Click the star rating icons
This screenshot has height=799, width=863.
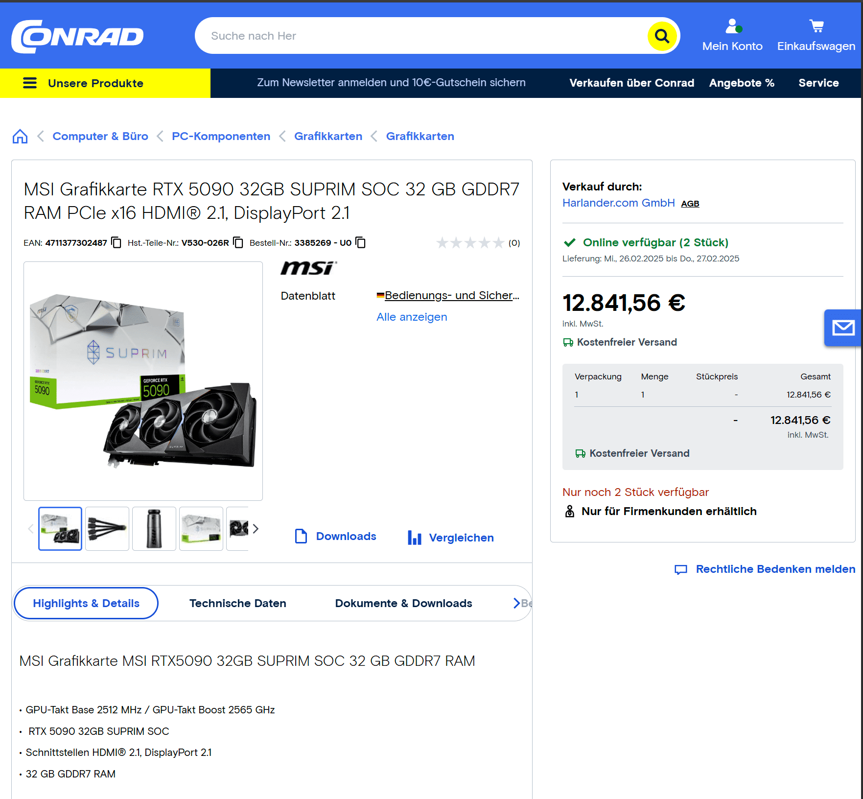470,243
